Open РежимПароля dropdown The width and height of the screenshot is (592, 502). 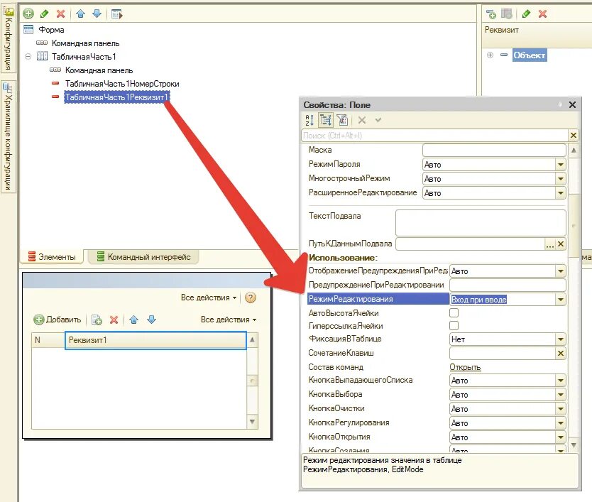[561, 165]
